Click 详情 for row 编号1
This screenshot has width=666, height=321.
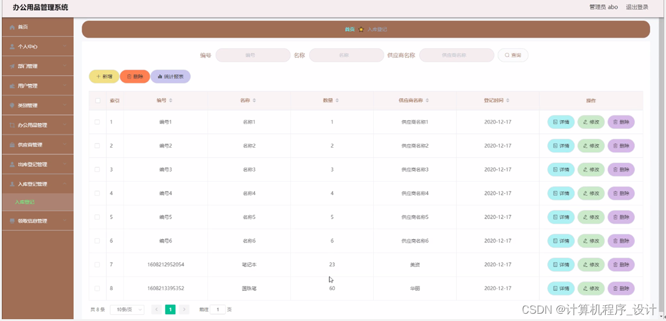561,122
